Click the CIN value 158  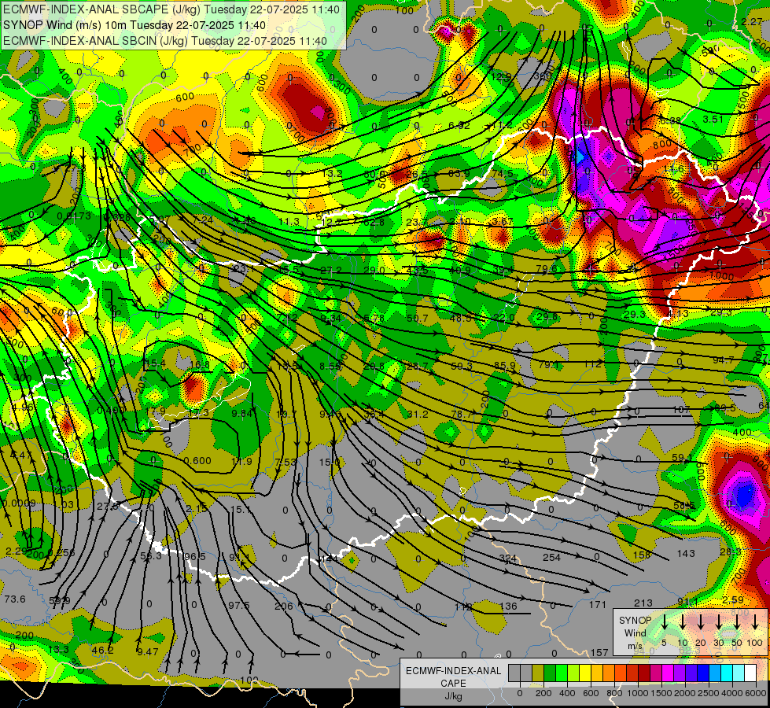642,555
